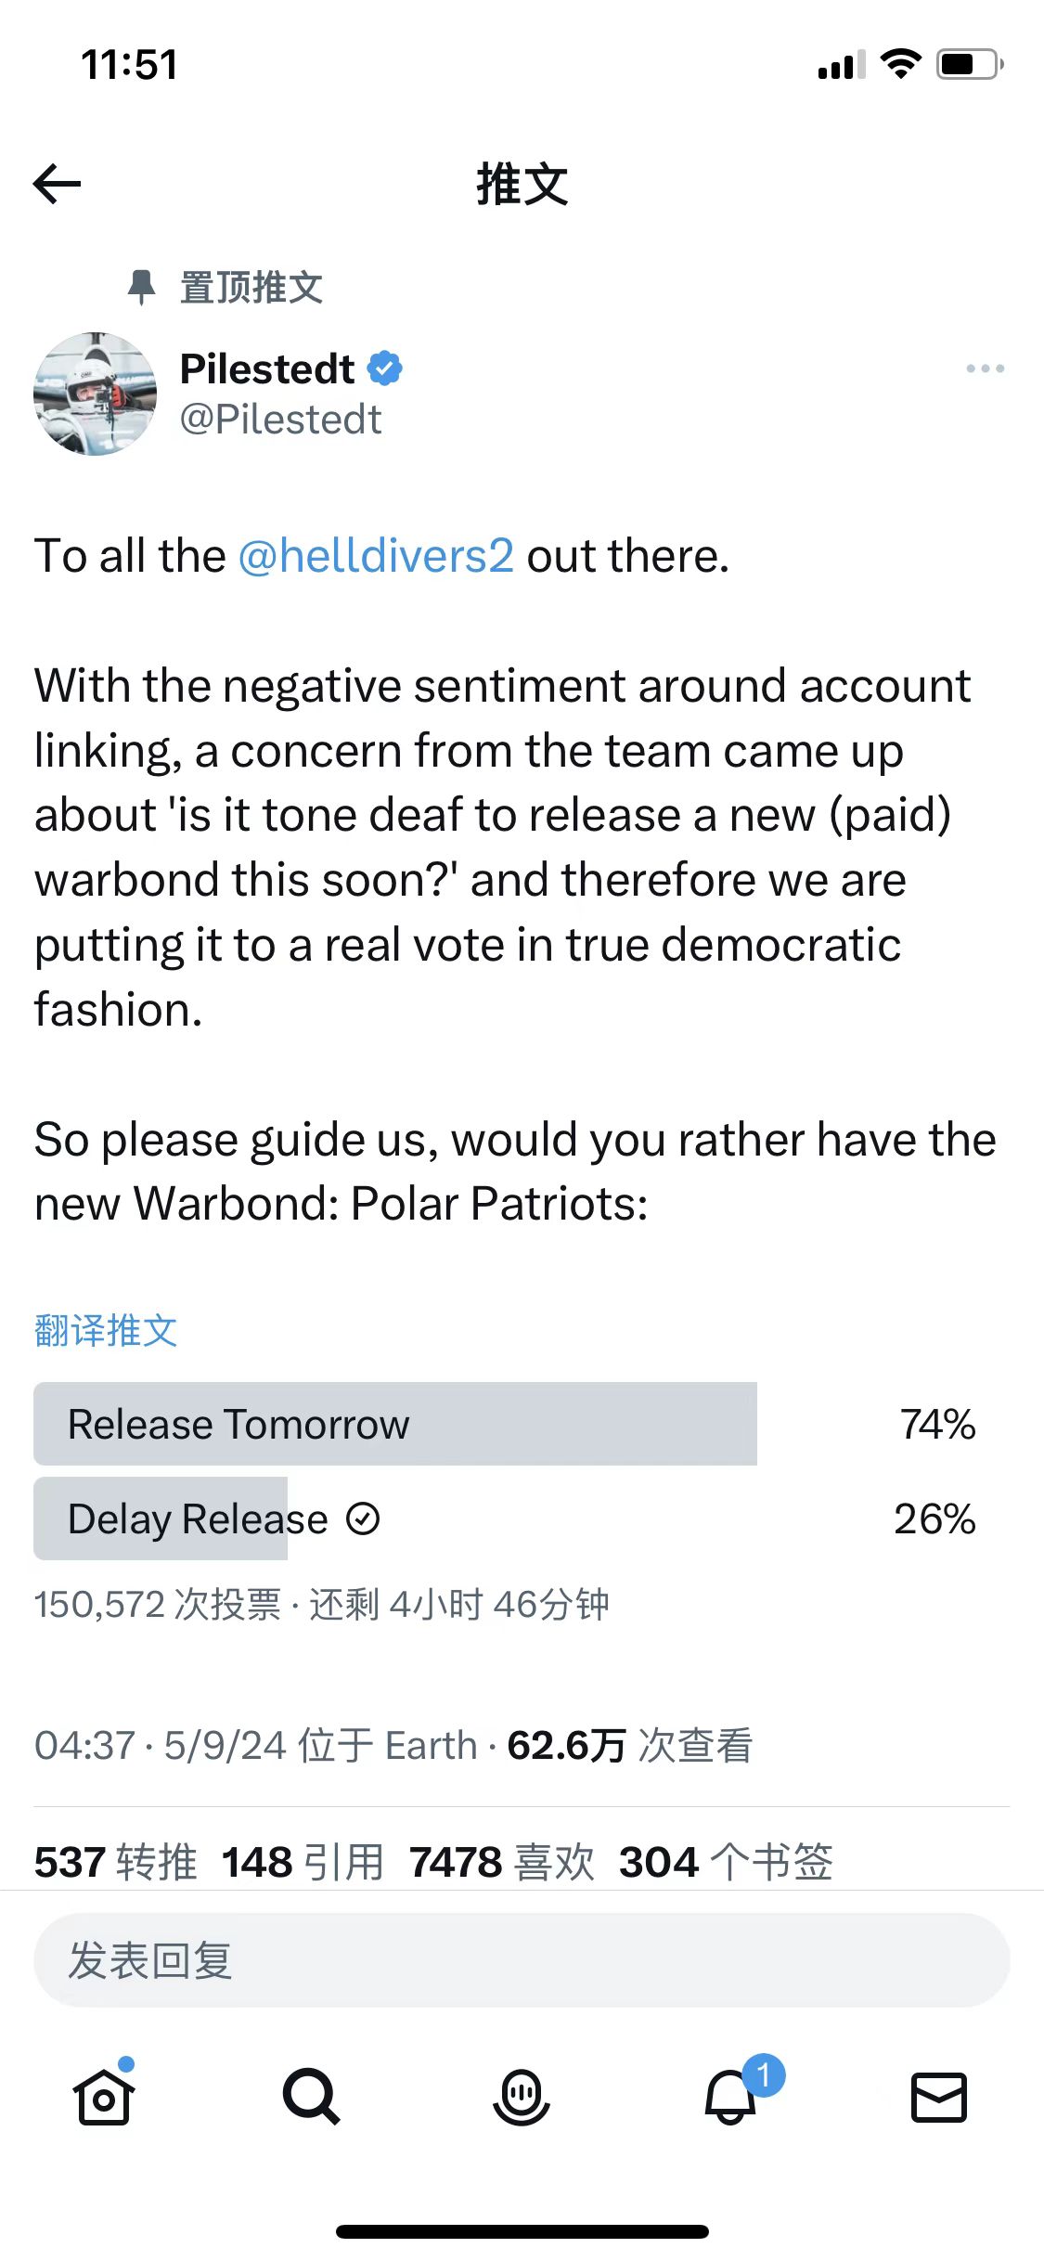Tap 翻译推文 to translate the tweet
Viewport: 1044px width, 2261px height.
[106, 1330]
